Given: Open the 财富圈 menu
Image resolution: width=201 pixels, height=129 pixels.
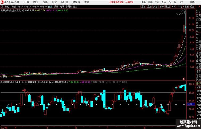Looking at the screenshot, I should click(x=76, y=2).
